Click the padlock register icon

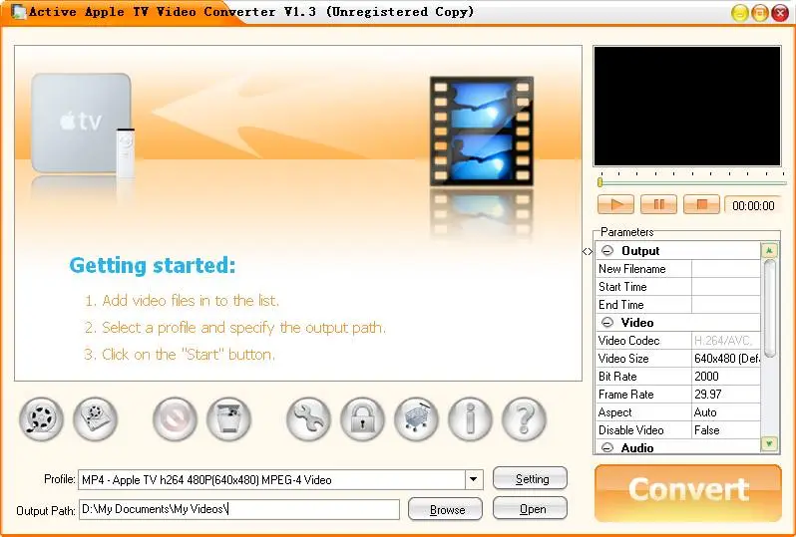362,419
